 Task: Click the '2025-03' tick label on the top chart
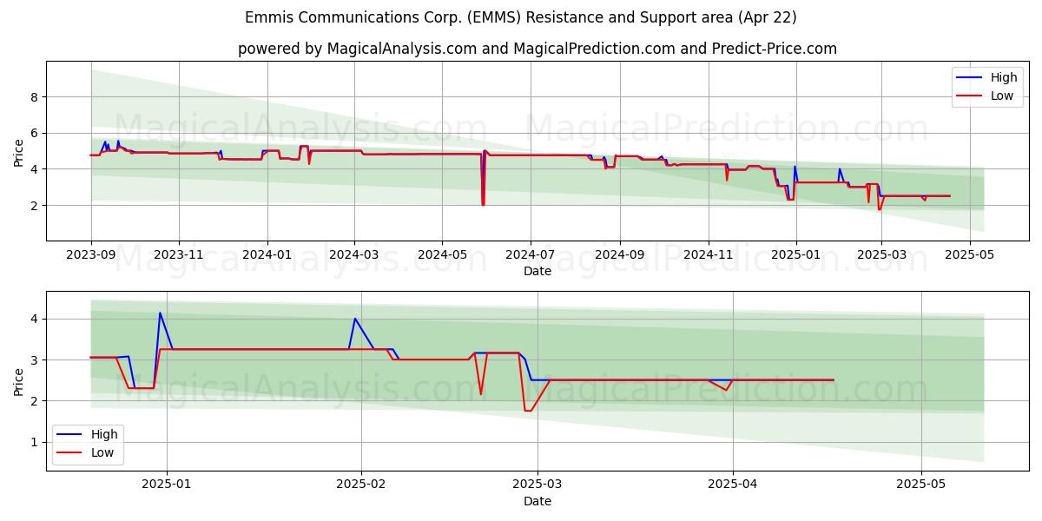(880, 256)
